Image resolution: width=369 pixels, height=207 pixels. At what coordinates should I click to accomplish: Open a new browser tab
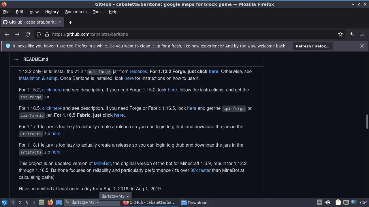[x=70, y=22]
